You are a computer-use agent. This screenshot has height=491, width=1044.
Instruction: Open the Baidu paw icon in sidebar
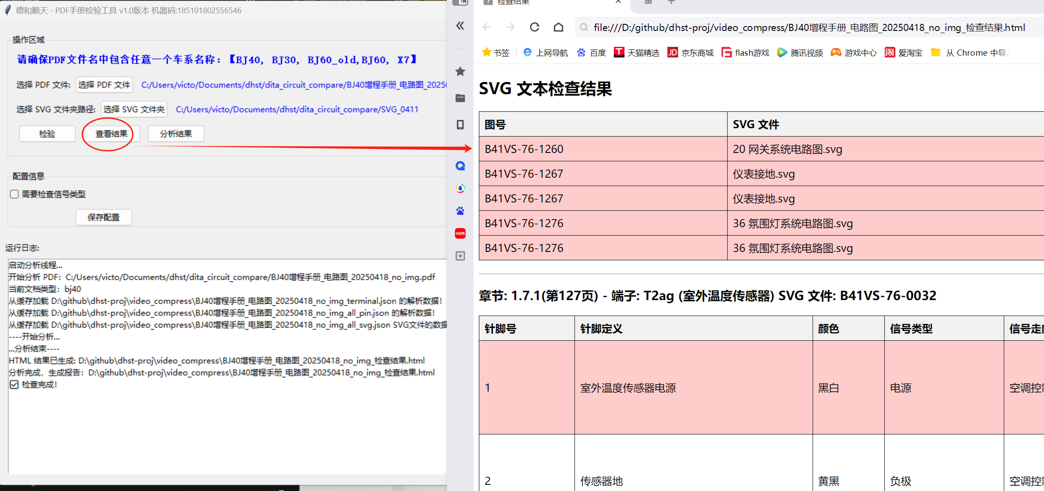coord(460,211)
